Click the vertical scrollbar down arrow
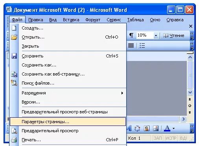Screen dimensions: 199x146 (190, 92)
